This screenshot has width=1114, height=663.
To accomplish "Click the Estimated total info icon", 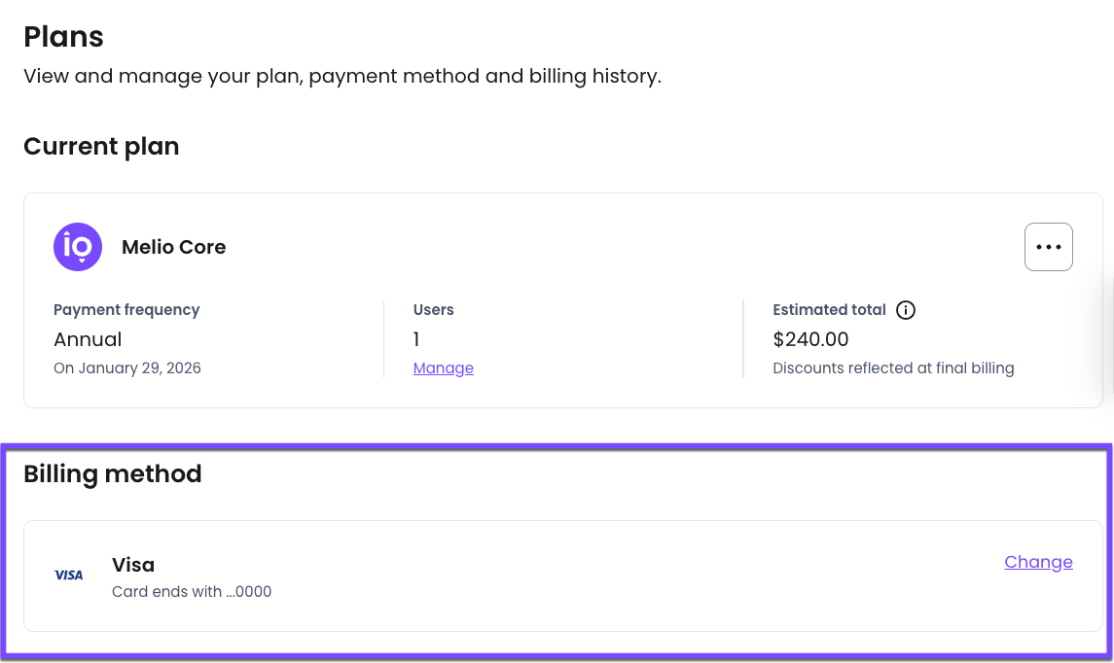I will point(905,310).
